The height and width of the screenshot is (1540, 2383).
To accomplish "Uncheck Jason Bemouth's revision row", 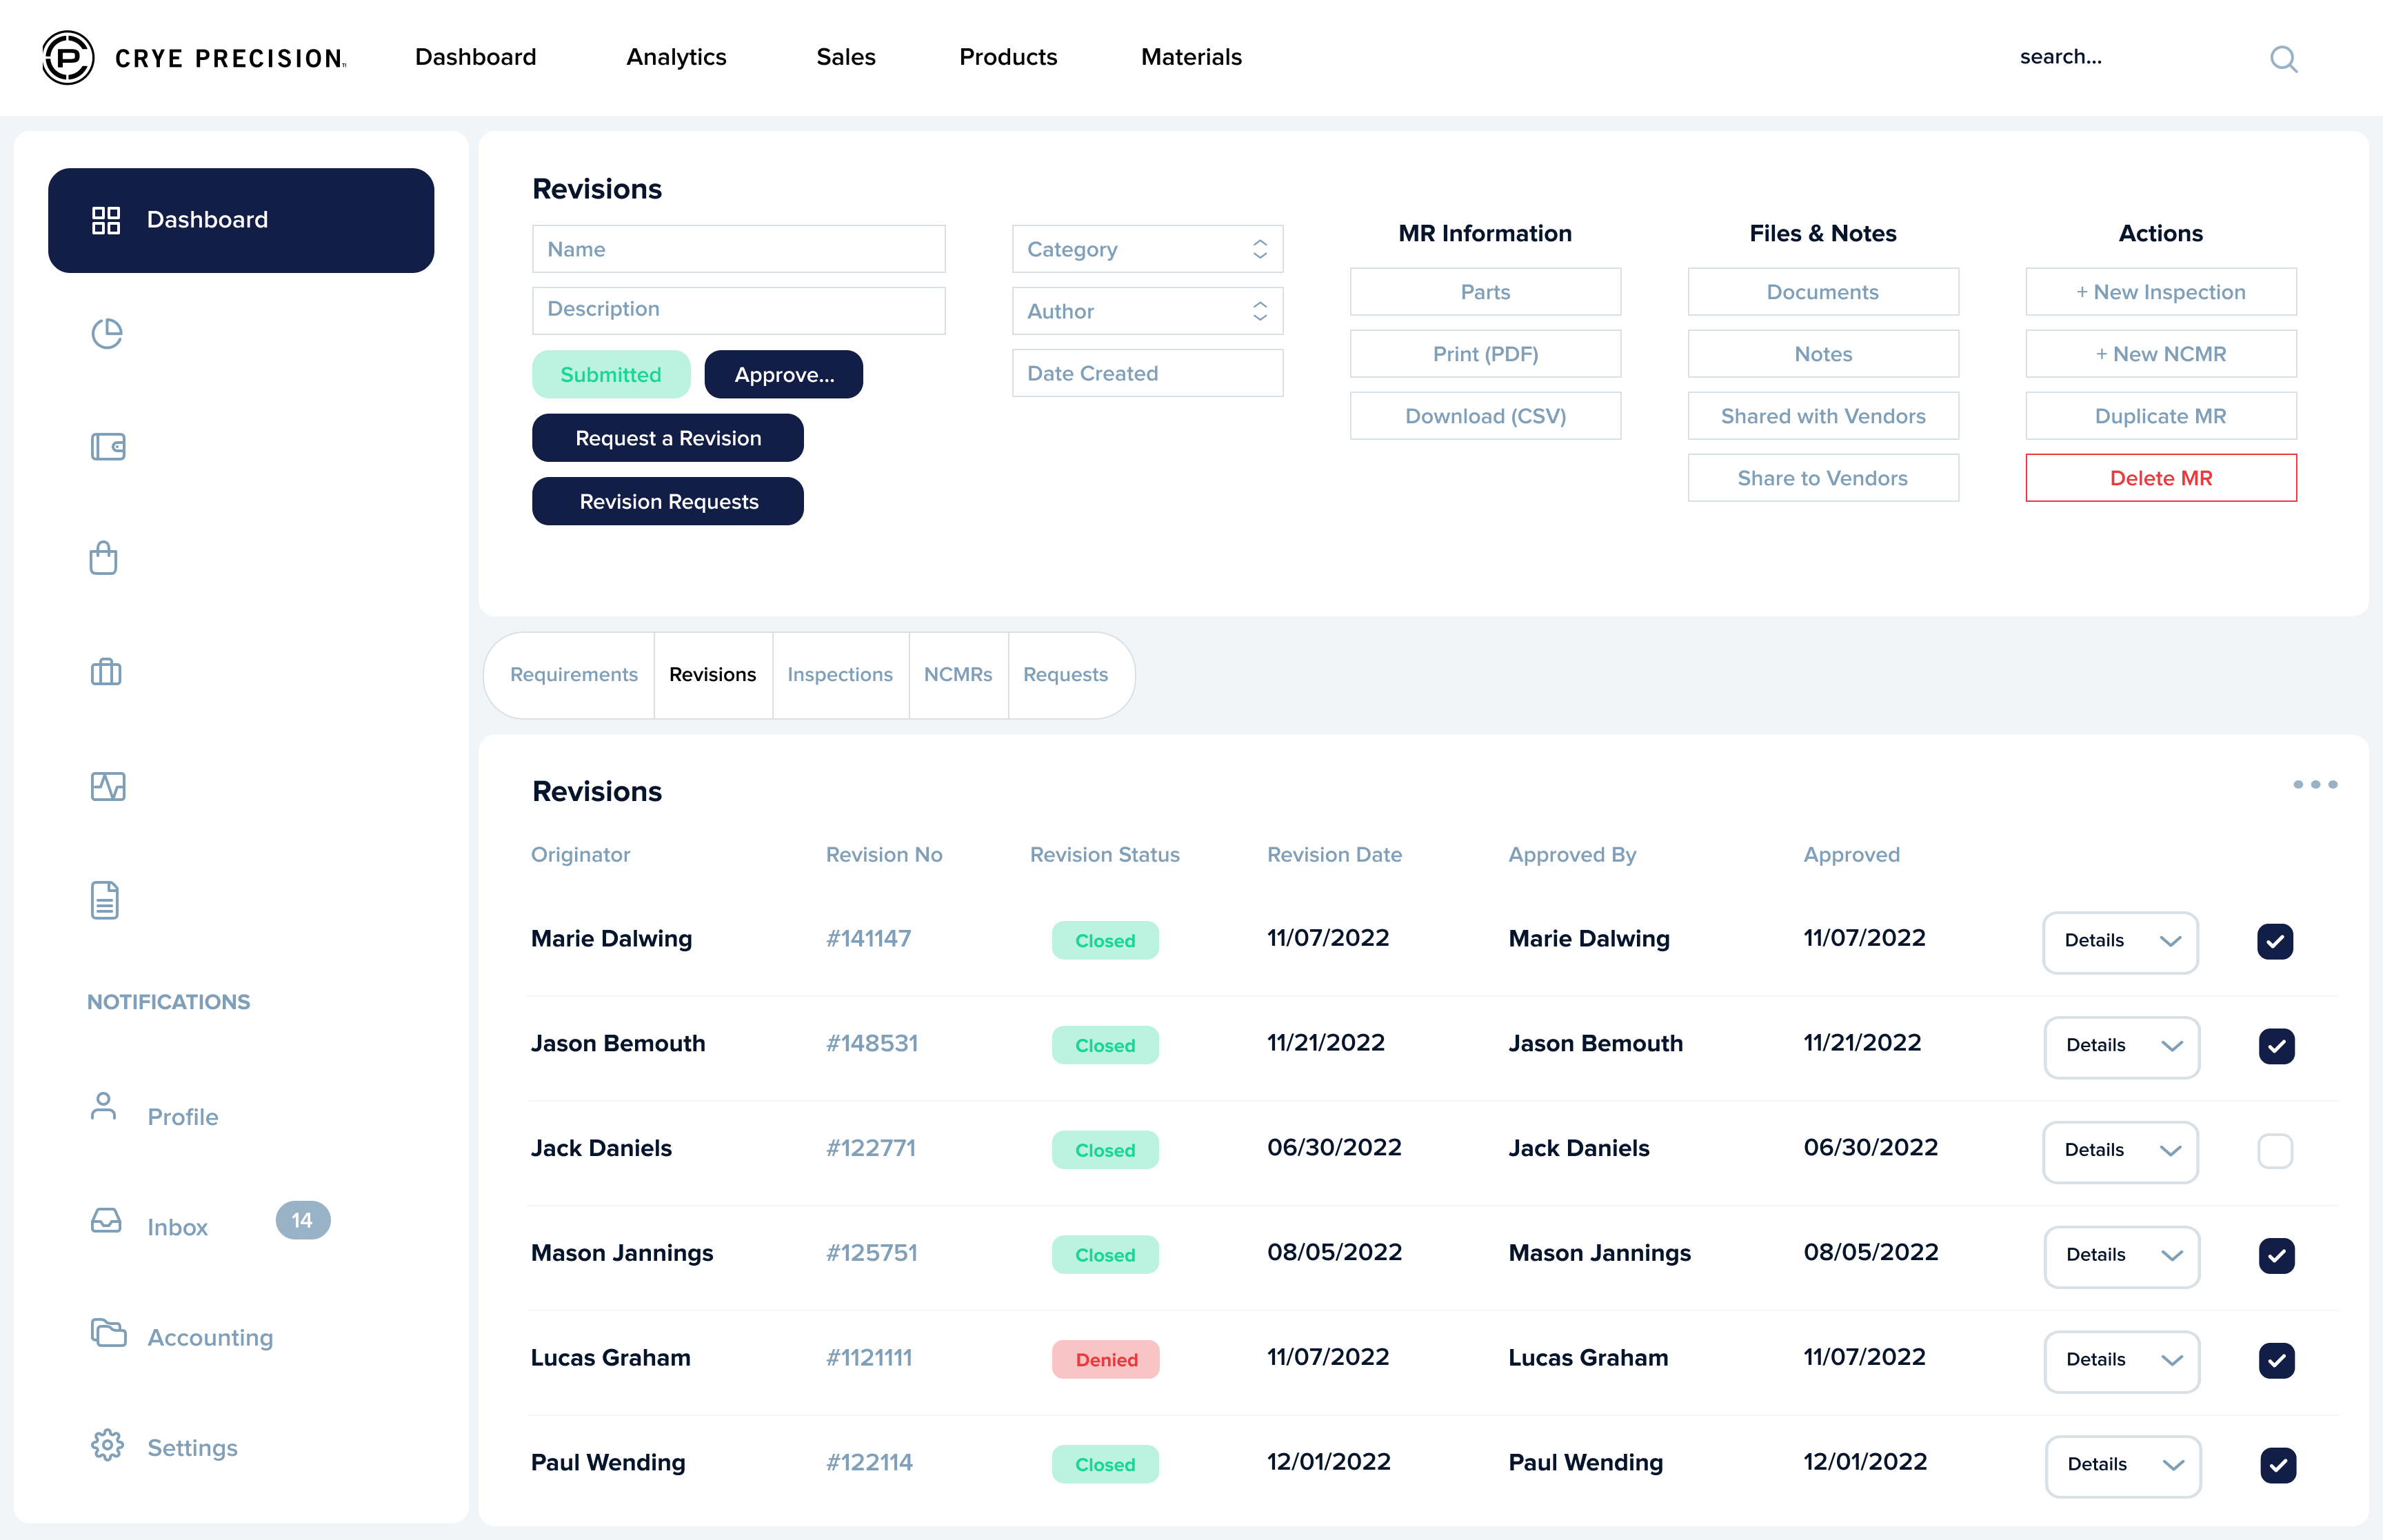I will (2276, 1046).
